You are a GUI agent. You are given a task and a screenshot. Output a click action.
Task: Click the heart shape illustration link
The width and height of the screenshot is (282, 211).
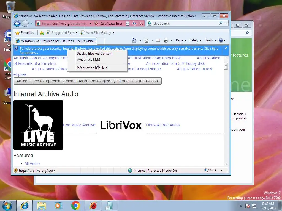[x=144, y=69]
